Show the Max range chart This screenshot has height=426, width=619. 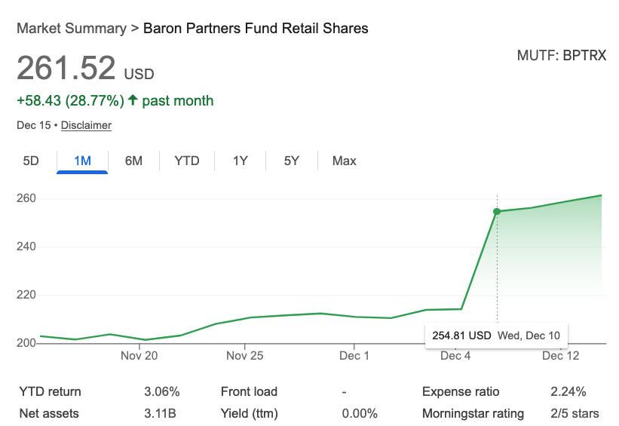344,161
